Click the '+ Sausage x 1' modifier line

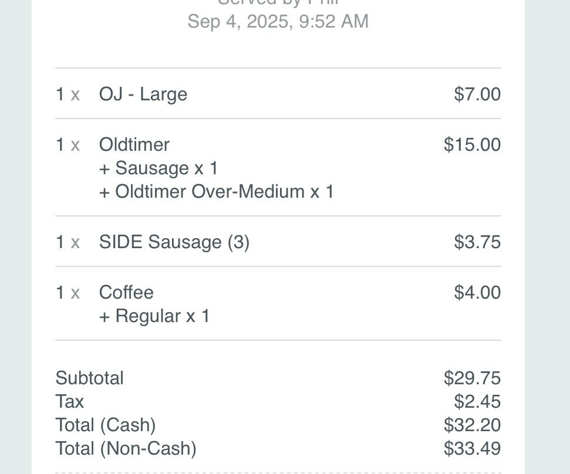click(158, 168)
